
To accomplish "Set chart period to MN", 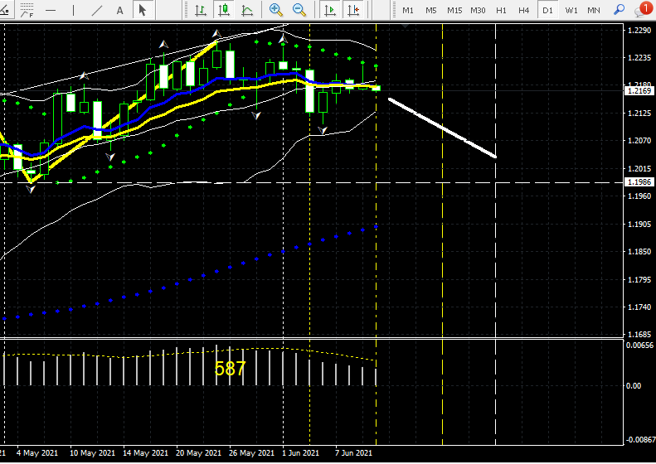I will 594,10.
